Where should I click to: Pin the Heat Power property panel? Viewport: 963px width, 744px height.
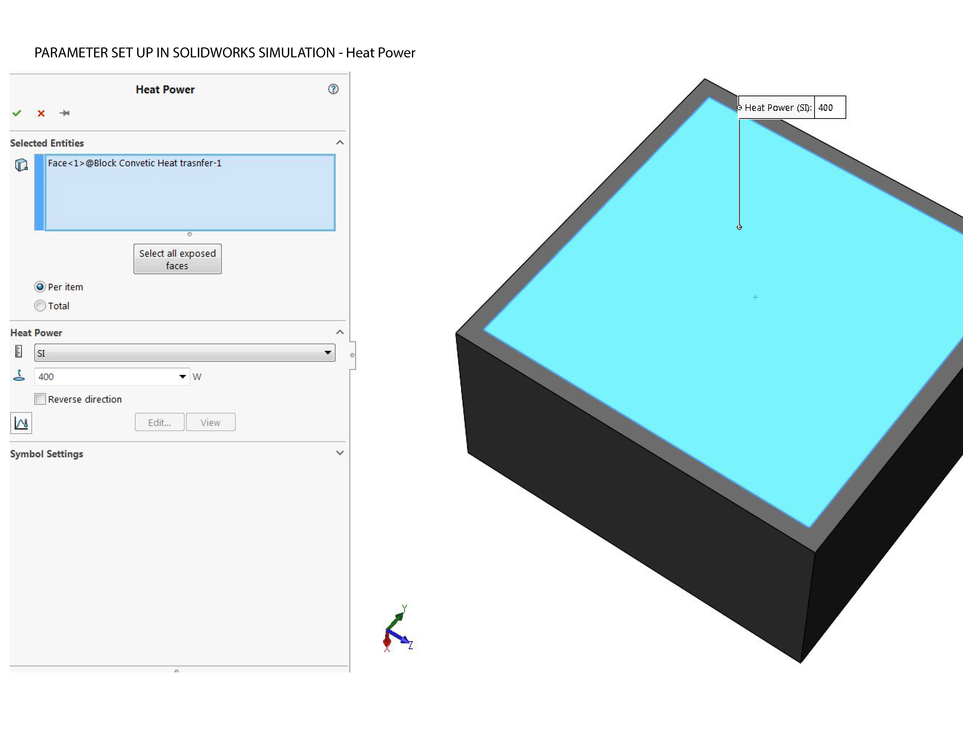point(64,113)
